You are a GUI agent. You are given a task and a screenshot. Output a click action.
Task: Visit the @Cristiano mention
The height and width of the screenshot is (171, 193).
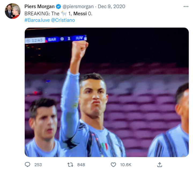(63, 20)
